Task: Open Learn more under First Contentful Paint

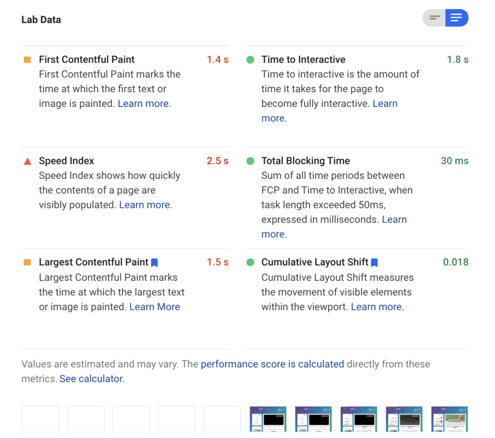Action: (143, 103)
